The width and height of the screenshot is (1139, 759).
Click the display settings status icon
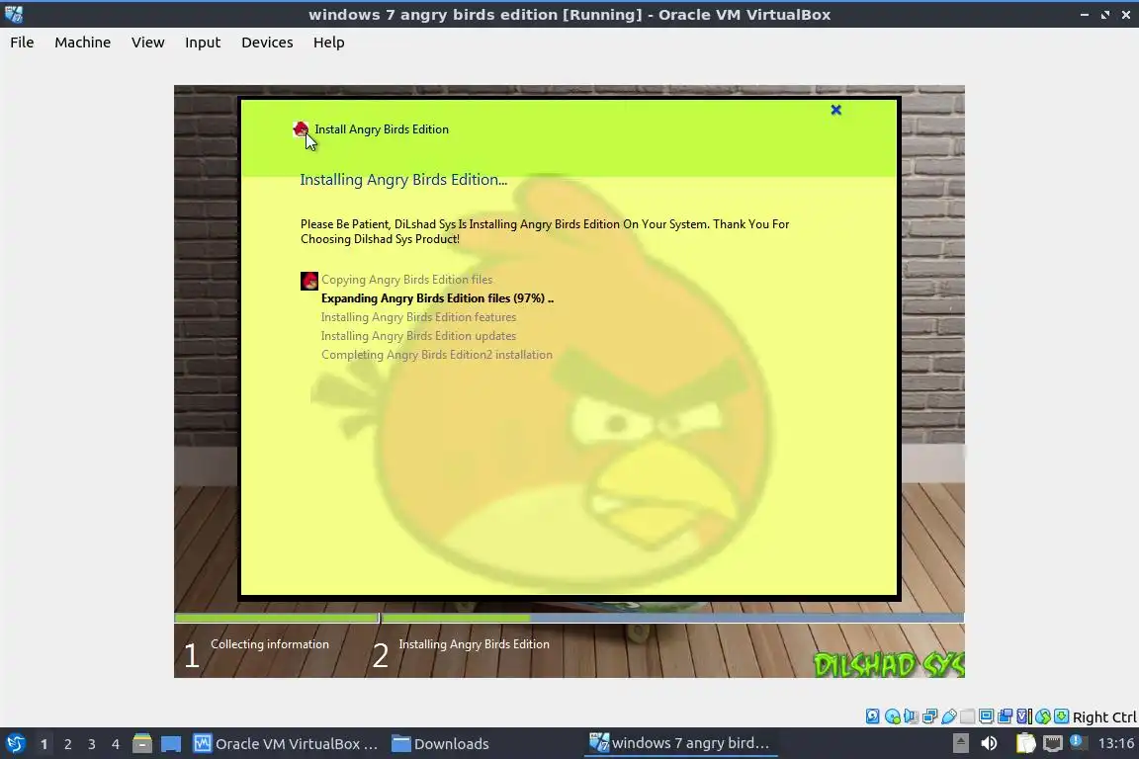tap(987, 717)
